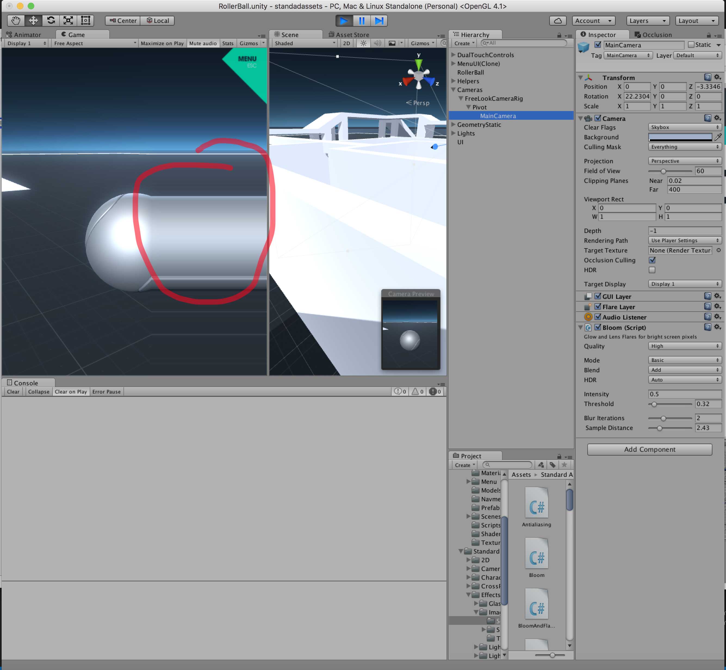The height and width of the screenshot is (670, 726).
Task: Toggle Maximize on Play button
Action: (x=162, y=43)
